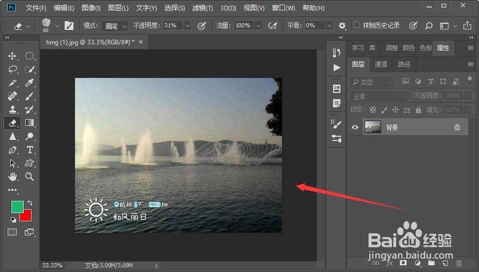The image size is (479, 272).
Task: Select the Eraser tool in toolbox
Action: 12,123
